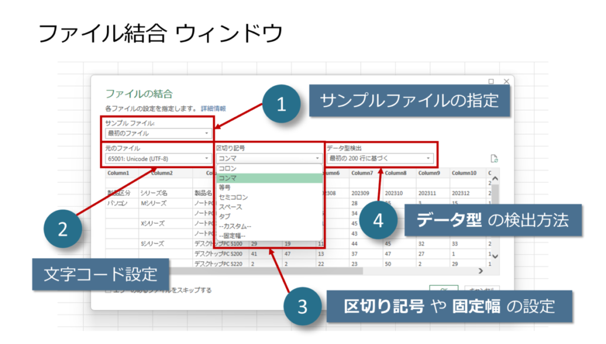The width and height of the screenshot is (606, 344).
Task: Choose --カスタム-- delimiter option
Action: (x=235, y=226)
